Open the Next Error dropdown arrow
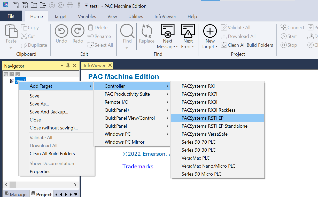The height and width of the screenshot is (197, 318). pyautogui.click(x=193, y=47)
